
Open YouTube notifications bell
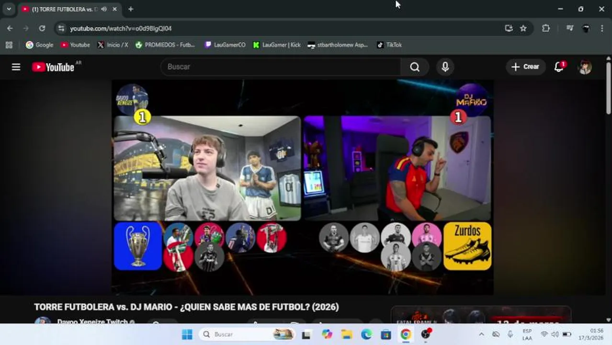click(559, 67)
